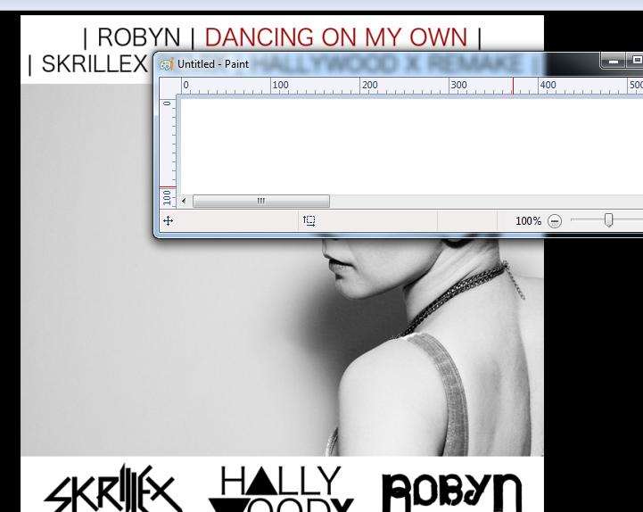
Task: Click the DANCING ON MY OWN red heading
Action: [336, 37]
